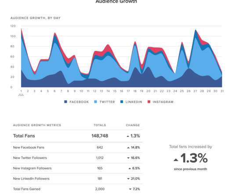Click day 27 on the x-axis
This screenshot has height=194, width=233.
195,91
